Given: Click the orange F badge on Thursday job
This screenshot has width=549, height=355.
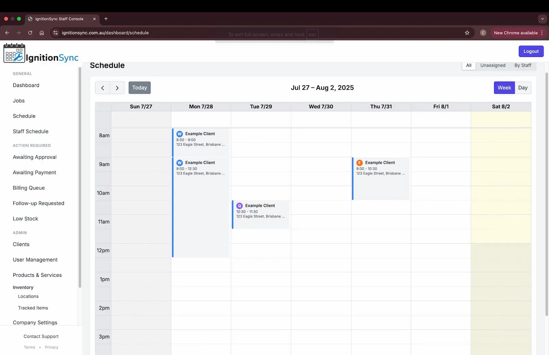Looking at the screenshot, I should 359,163.
